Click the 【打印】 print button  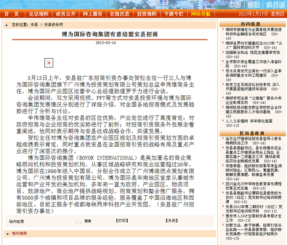coord(122,221)
